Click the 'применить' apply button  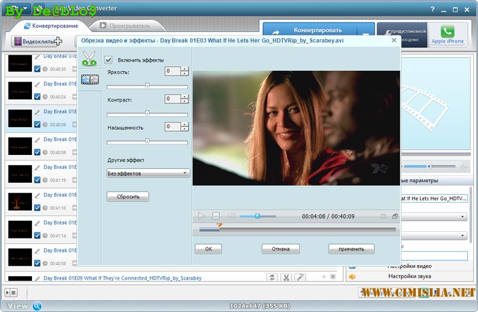tap(351, 249)
